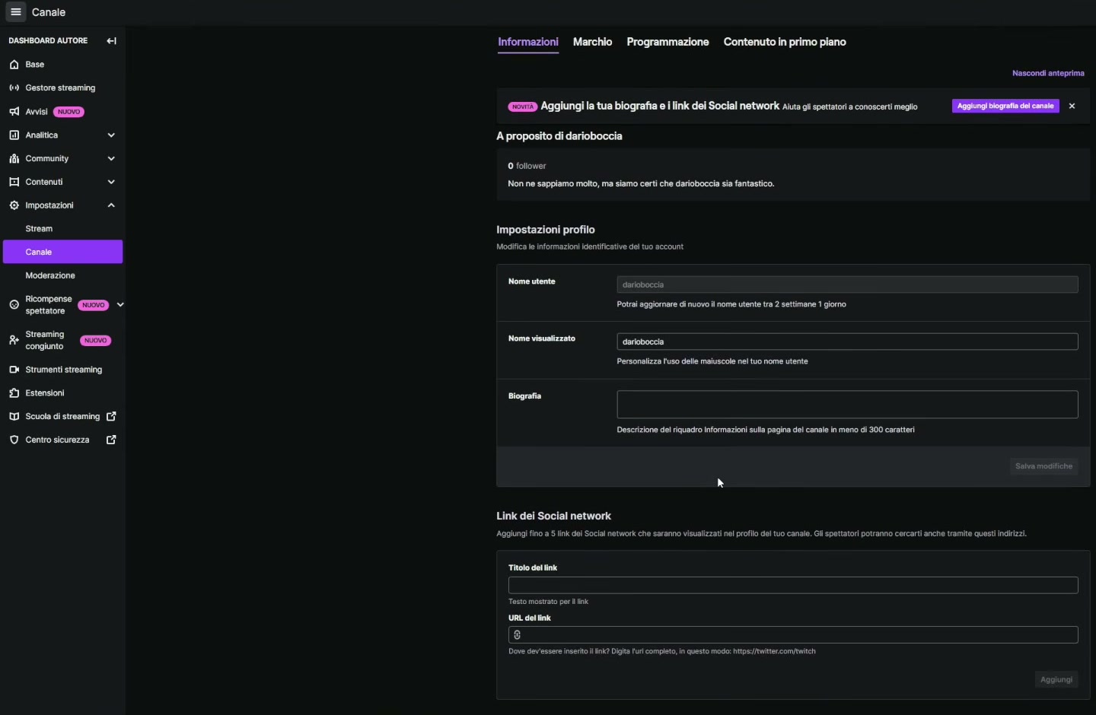Click the Nome visualizzato field
Screen dimensions: 1096x715
[x=847, y=342]
